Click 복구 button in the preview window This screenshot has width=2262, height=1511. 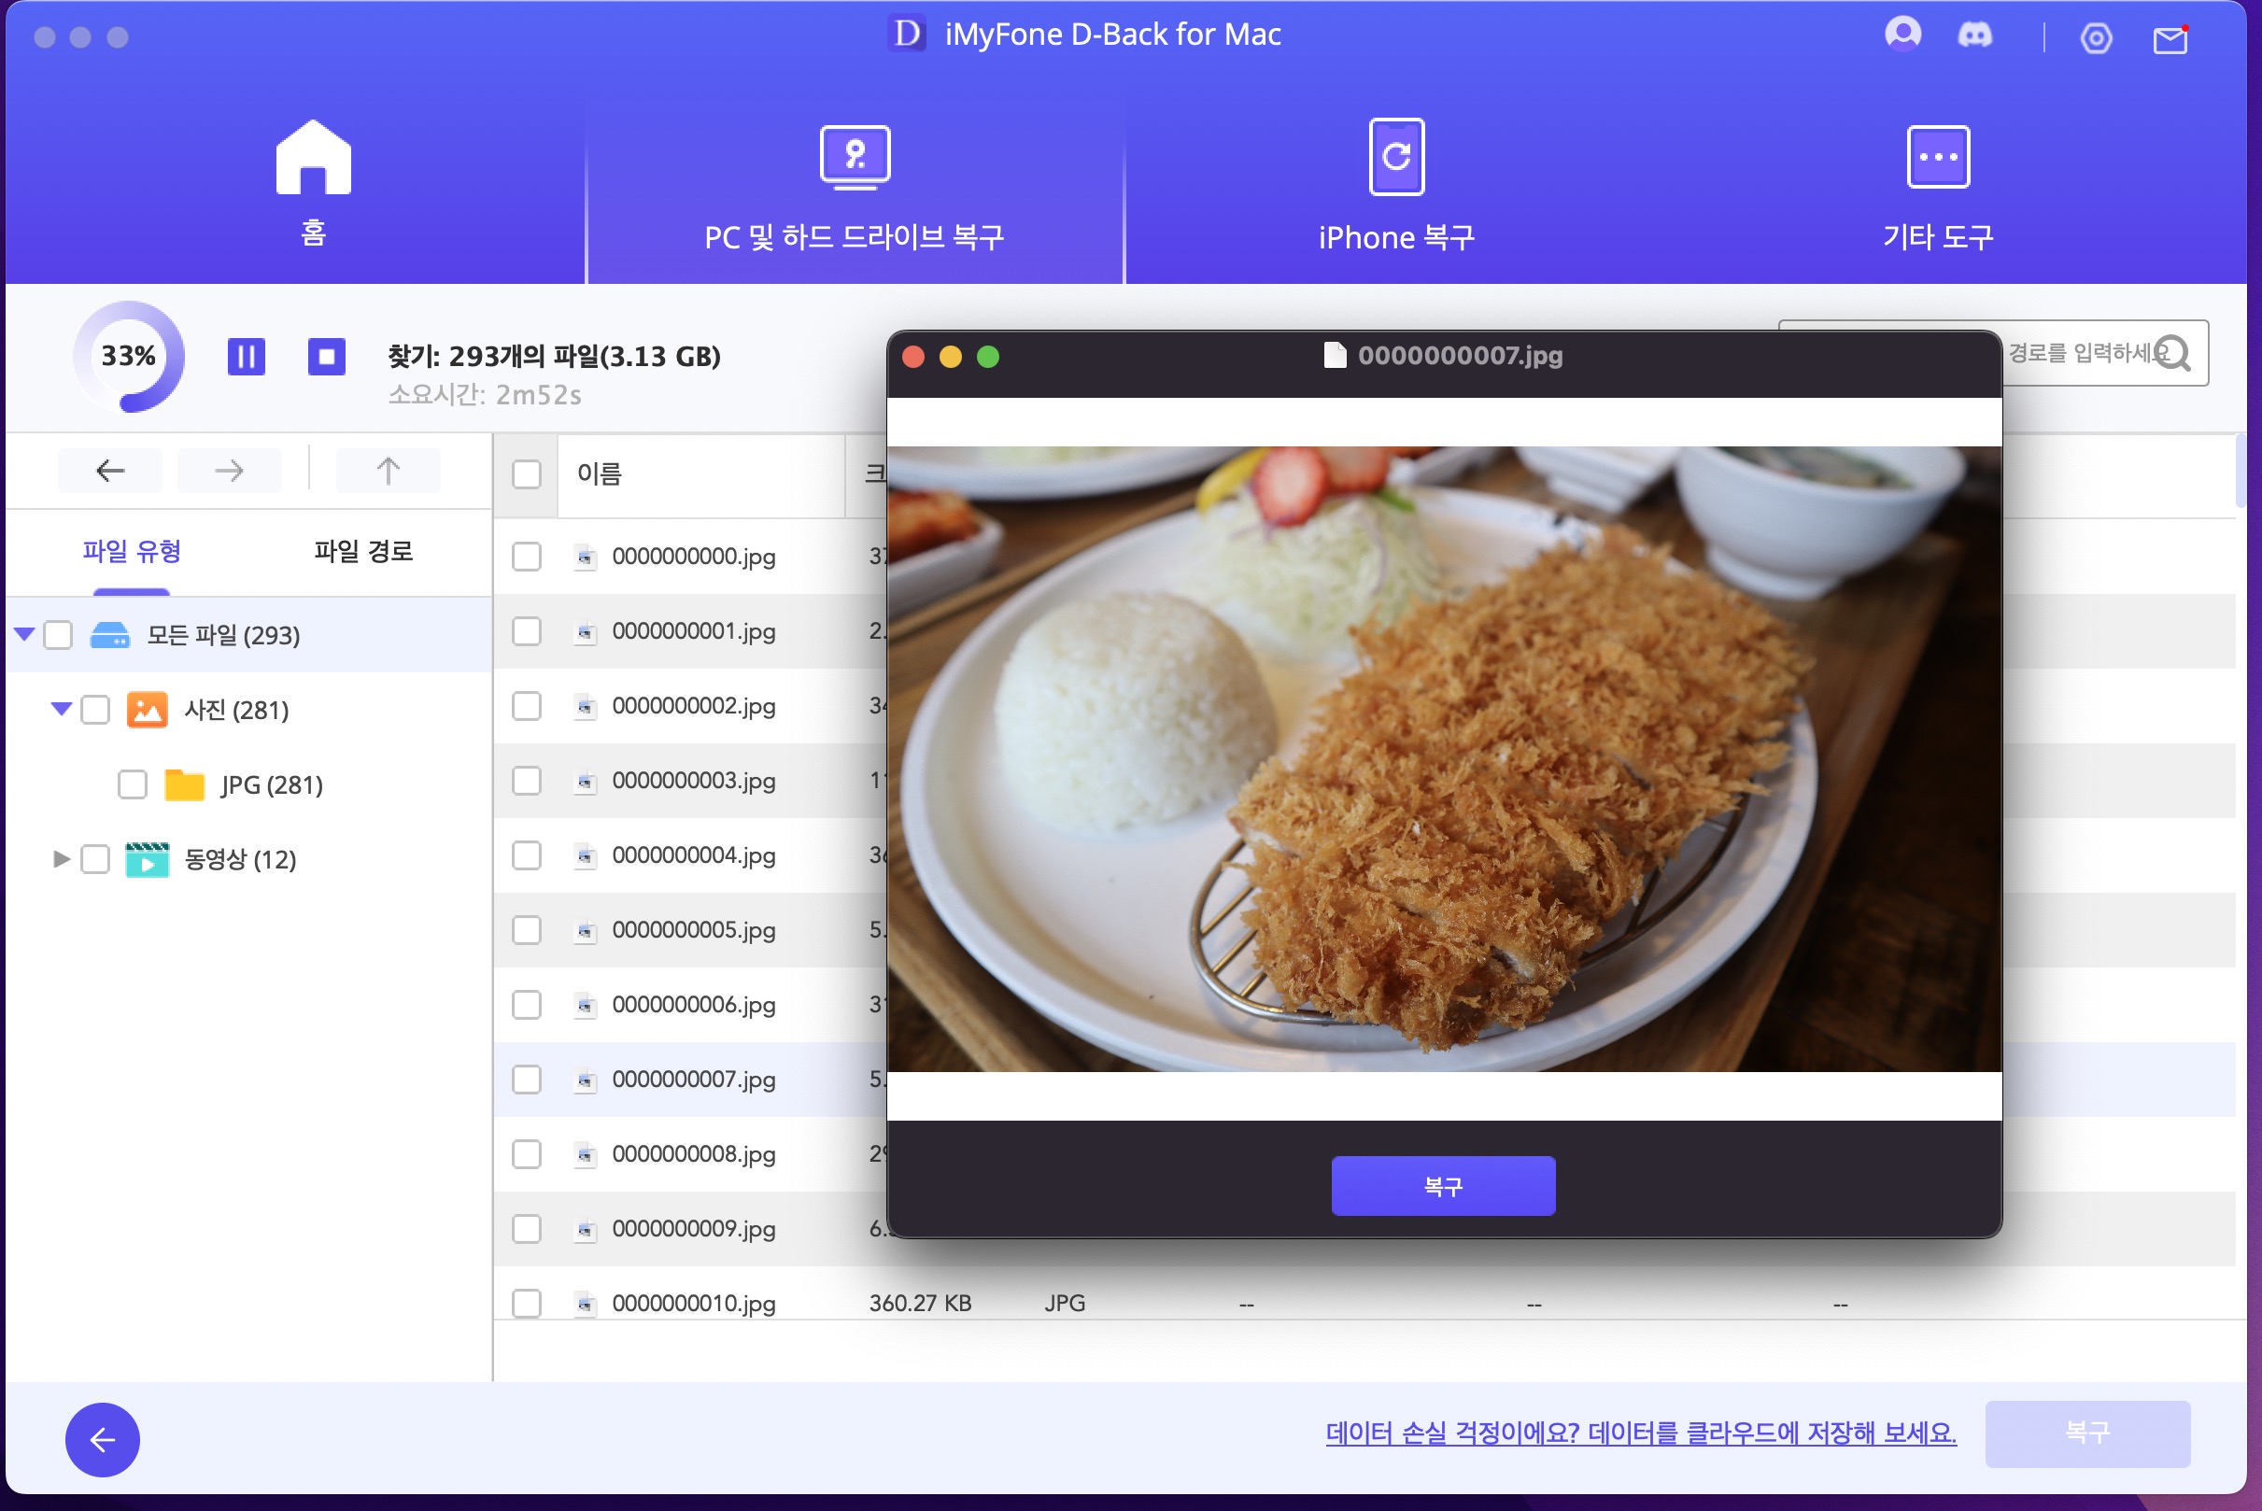(x=1442, y=1185)
